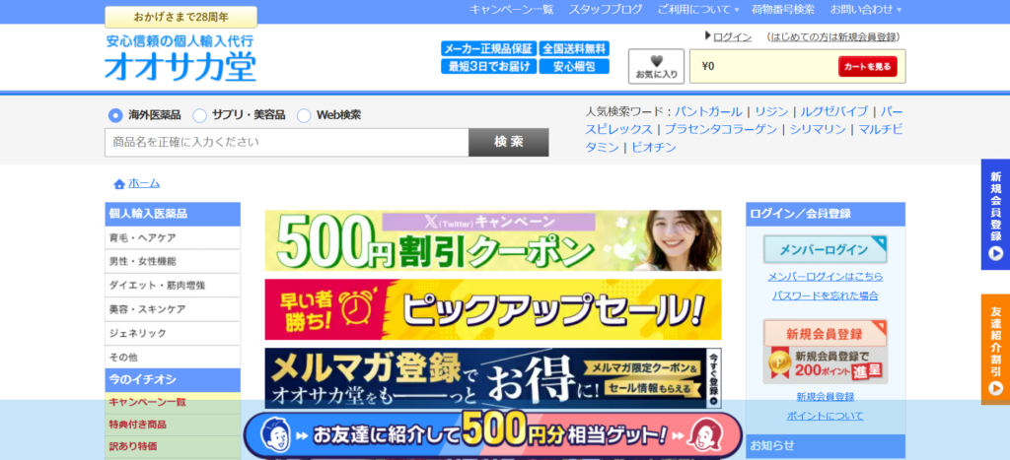Open the 500円割引クーポン Twitter campaign banner
The width and height of the screenshot is (1010, 460).
tap(493, 240)
